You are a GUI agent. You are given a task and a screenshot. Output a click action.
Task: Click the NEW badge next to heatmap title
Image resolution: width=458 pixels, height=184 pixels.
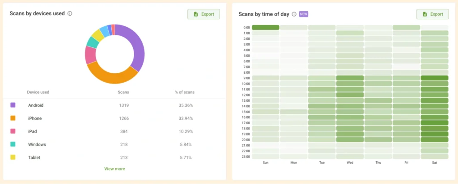(x=304, y=14)
